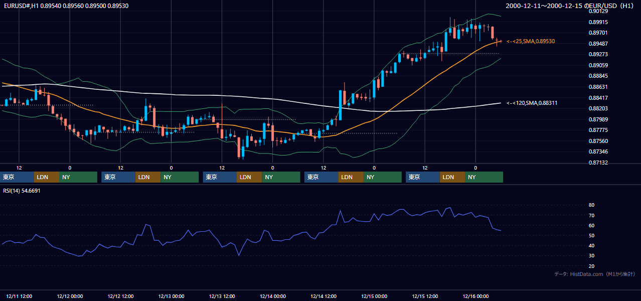Select the 120 SMA label showing 0.88311

click(532, 103)
